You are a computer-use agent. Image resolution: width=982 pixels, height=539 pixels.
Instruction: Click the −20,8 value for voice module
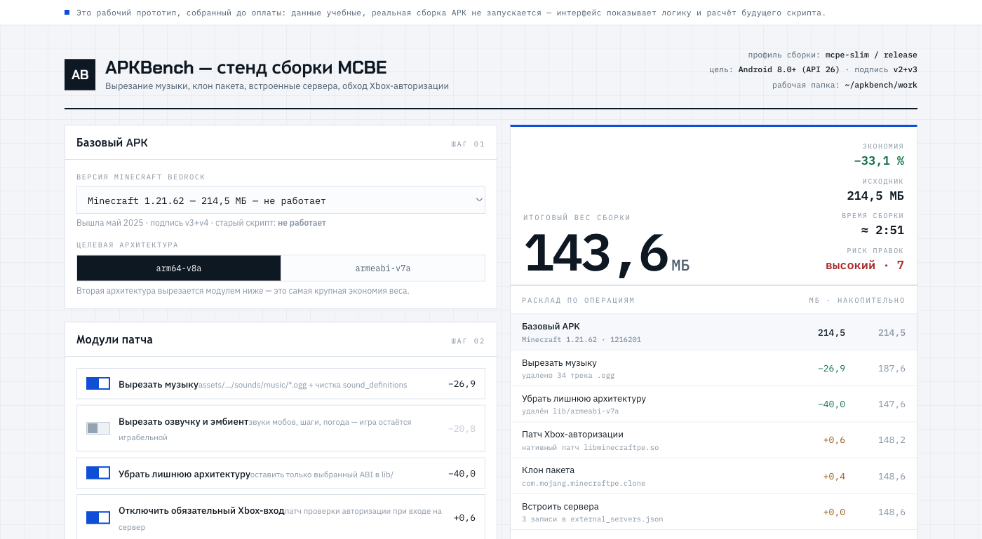462,428
